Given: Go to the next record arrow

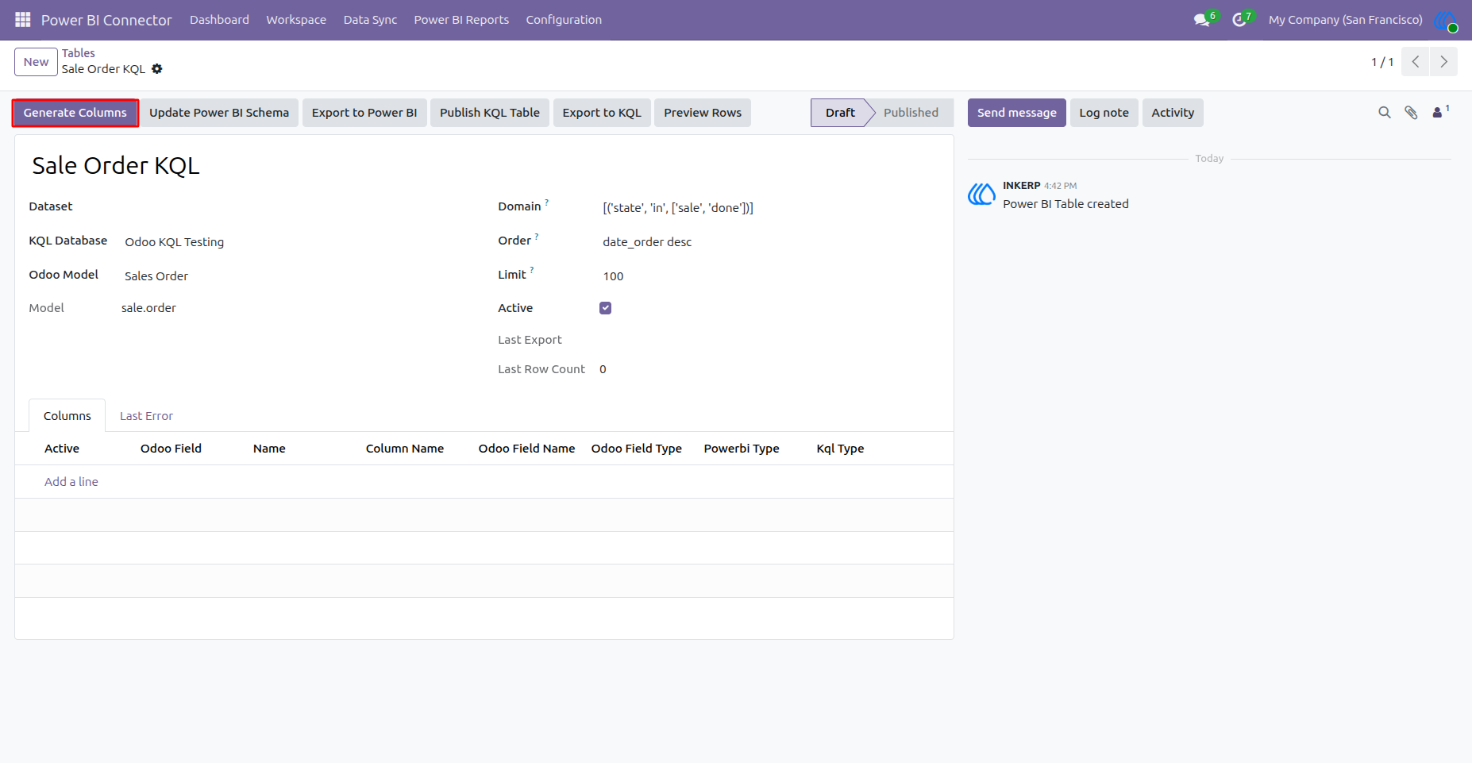Looking at the screenshot, I should click(x=1443, y=62).
